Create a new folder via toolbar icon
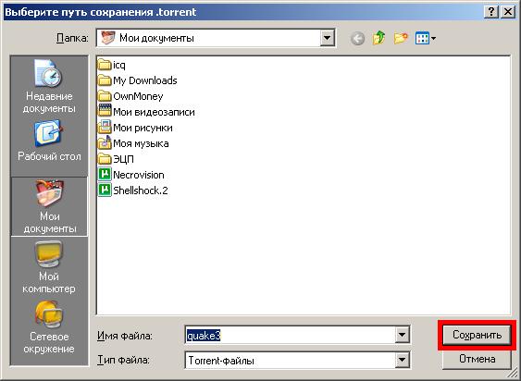521x381 pixels. click(401, 38)
